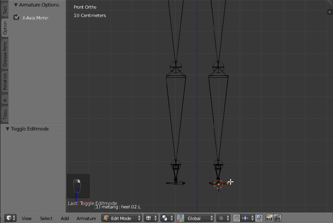Collapse the Toggle Editmode operator panel
The image size is (333, 223).
(x=7, y=129)
